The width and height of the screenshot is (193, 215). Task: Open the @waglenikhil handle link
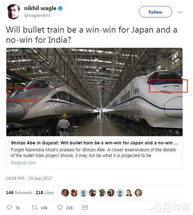(37, 15)
